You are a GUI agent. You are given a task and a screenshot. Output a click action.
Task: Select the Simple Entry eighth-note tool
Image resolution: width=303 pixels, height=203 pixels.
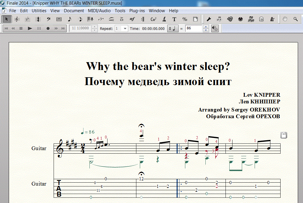70,19
